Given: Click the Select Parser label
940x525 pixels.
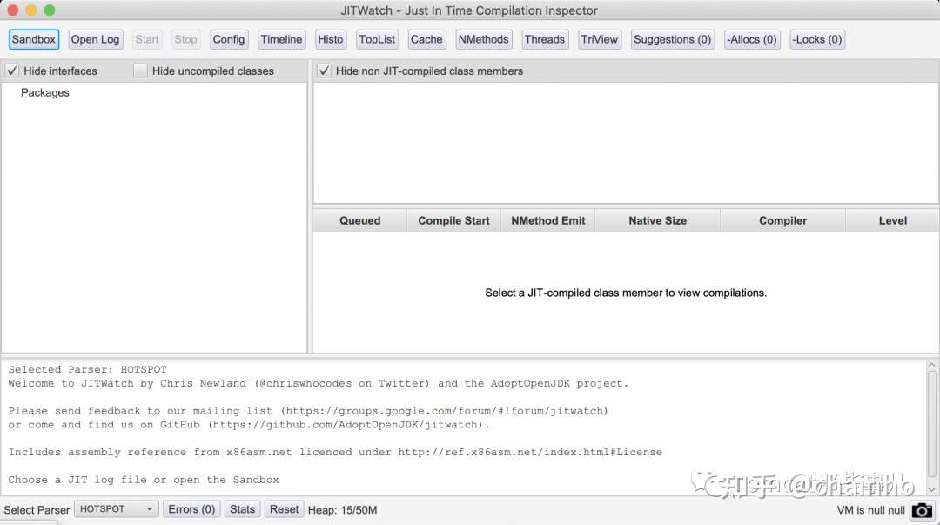Looking at the screenshot, I should pos(37,510).
